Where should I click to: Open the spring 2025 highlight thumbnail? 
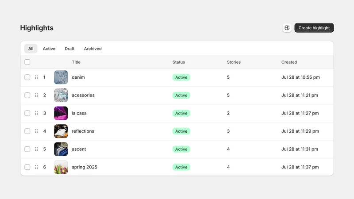tap(61, 167)
